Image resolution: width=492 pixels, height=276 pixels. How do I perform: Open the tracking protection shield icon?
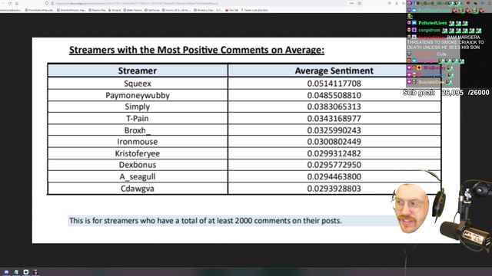(47, 3)
